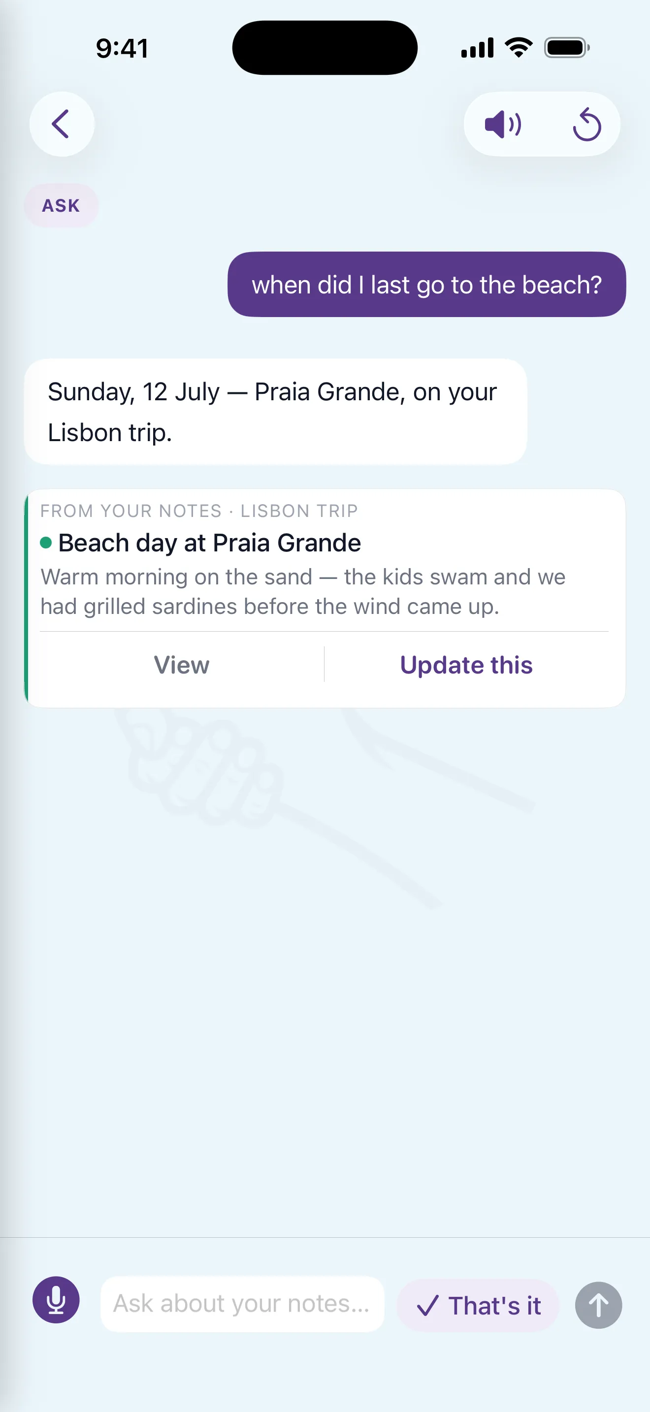The image size is (650, 1412).
Task: Tap the 9:41 clock in status bar
Action: point(122,48)
